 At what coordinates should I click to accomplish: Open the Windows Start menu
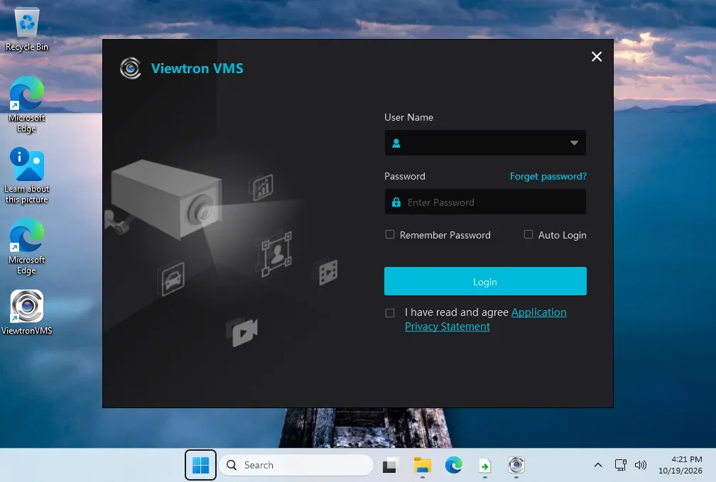click(x=200, y=465)
